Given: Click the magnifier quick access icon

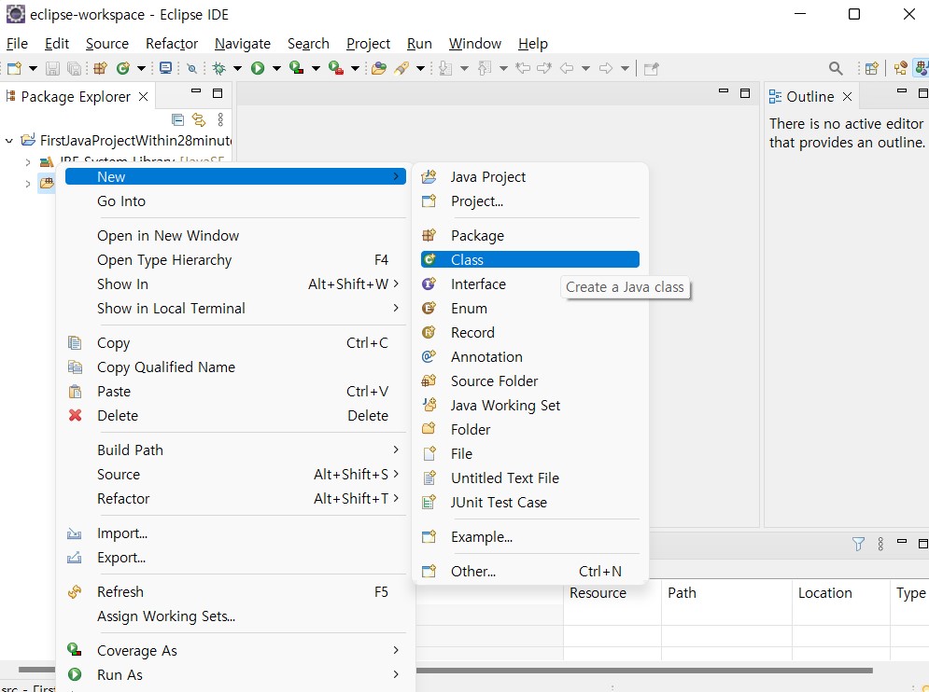Looking at the screenshot, I should [x=836, y=69].
